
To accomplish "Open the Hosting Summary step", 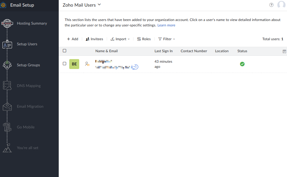I will 32,23.
